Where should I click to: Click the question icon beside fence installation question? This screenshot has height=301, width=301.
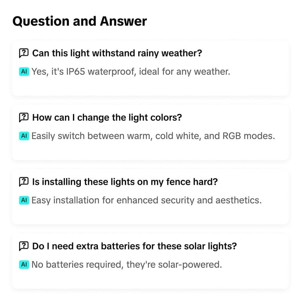click(23, 182)
